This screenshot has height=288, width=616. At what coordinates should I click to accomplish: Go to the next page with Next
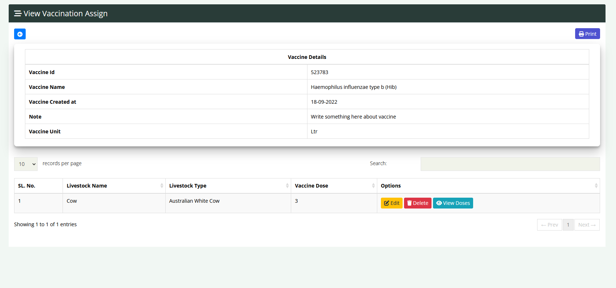click(x=587, y=225)
